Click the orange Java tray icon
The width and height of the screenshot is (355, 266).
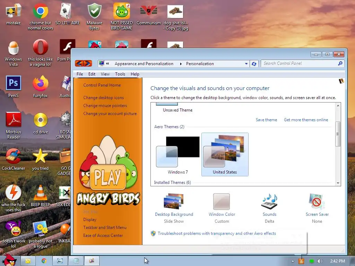point(301,261)
